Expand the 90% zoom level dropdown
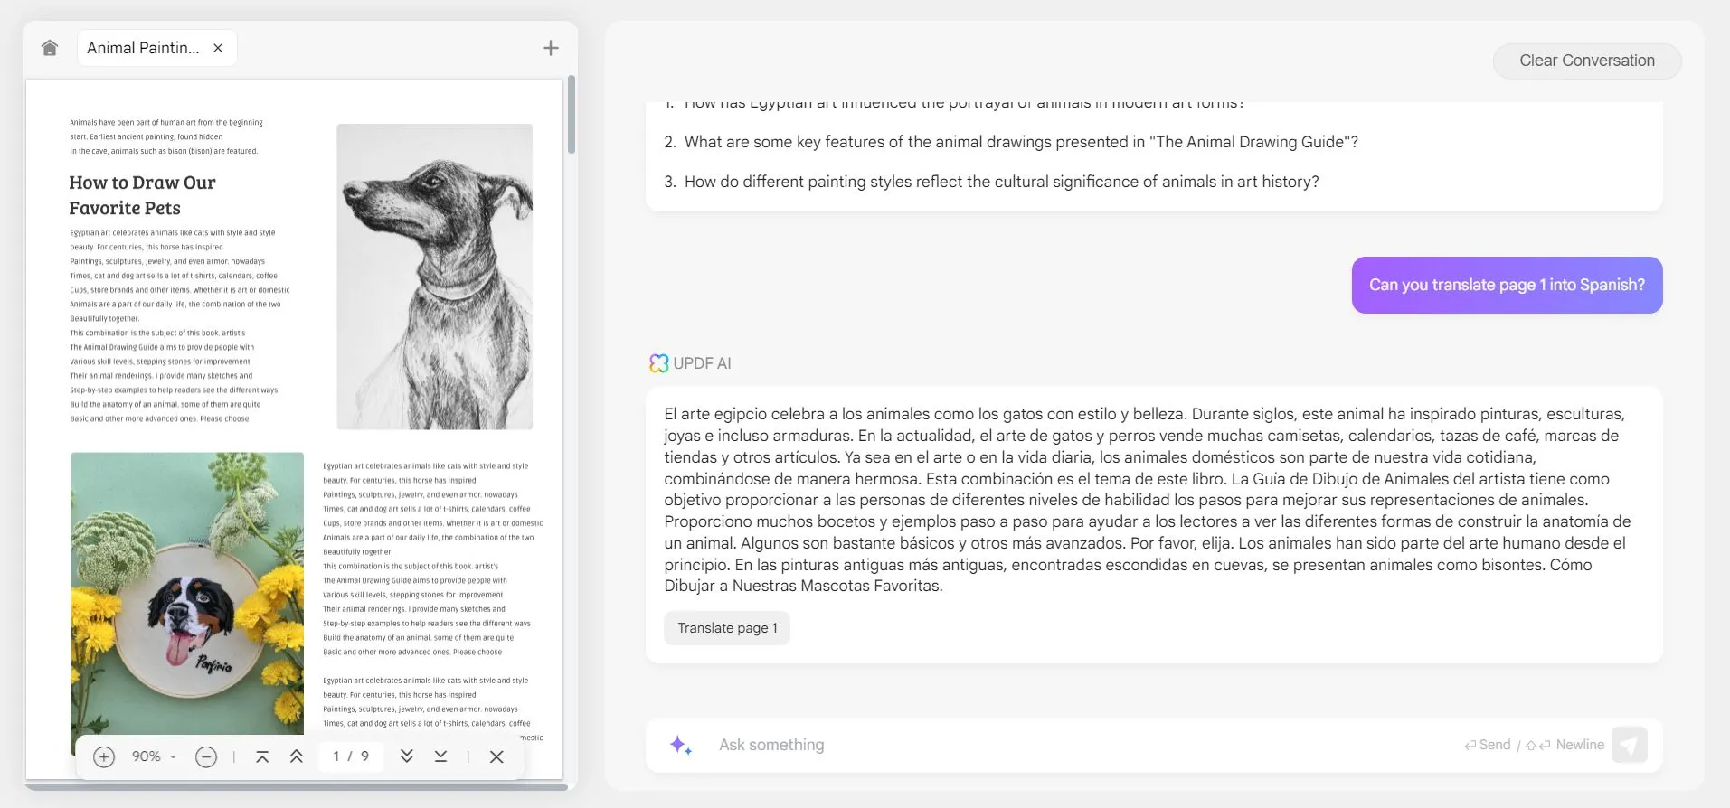This screenshot has width=1730, height=808. [x=154, y=756]
